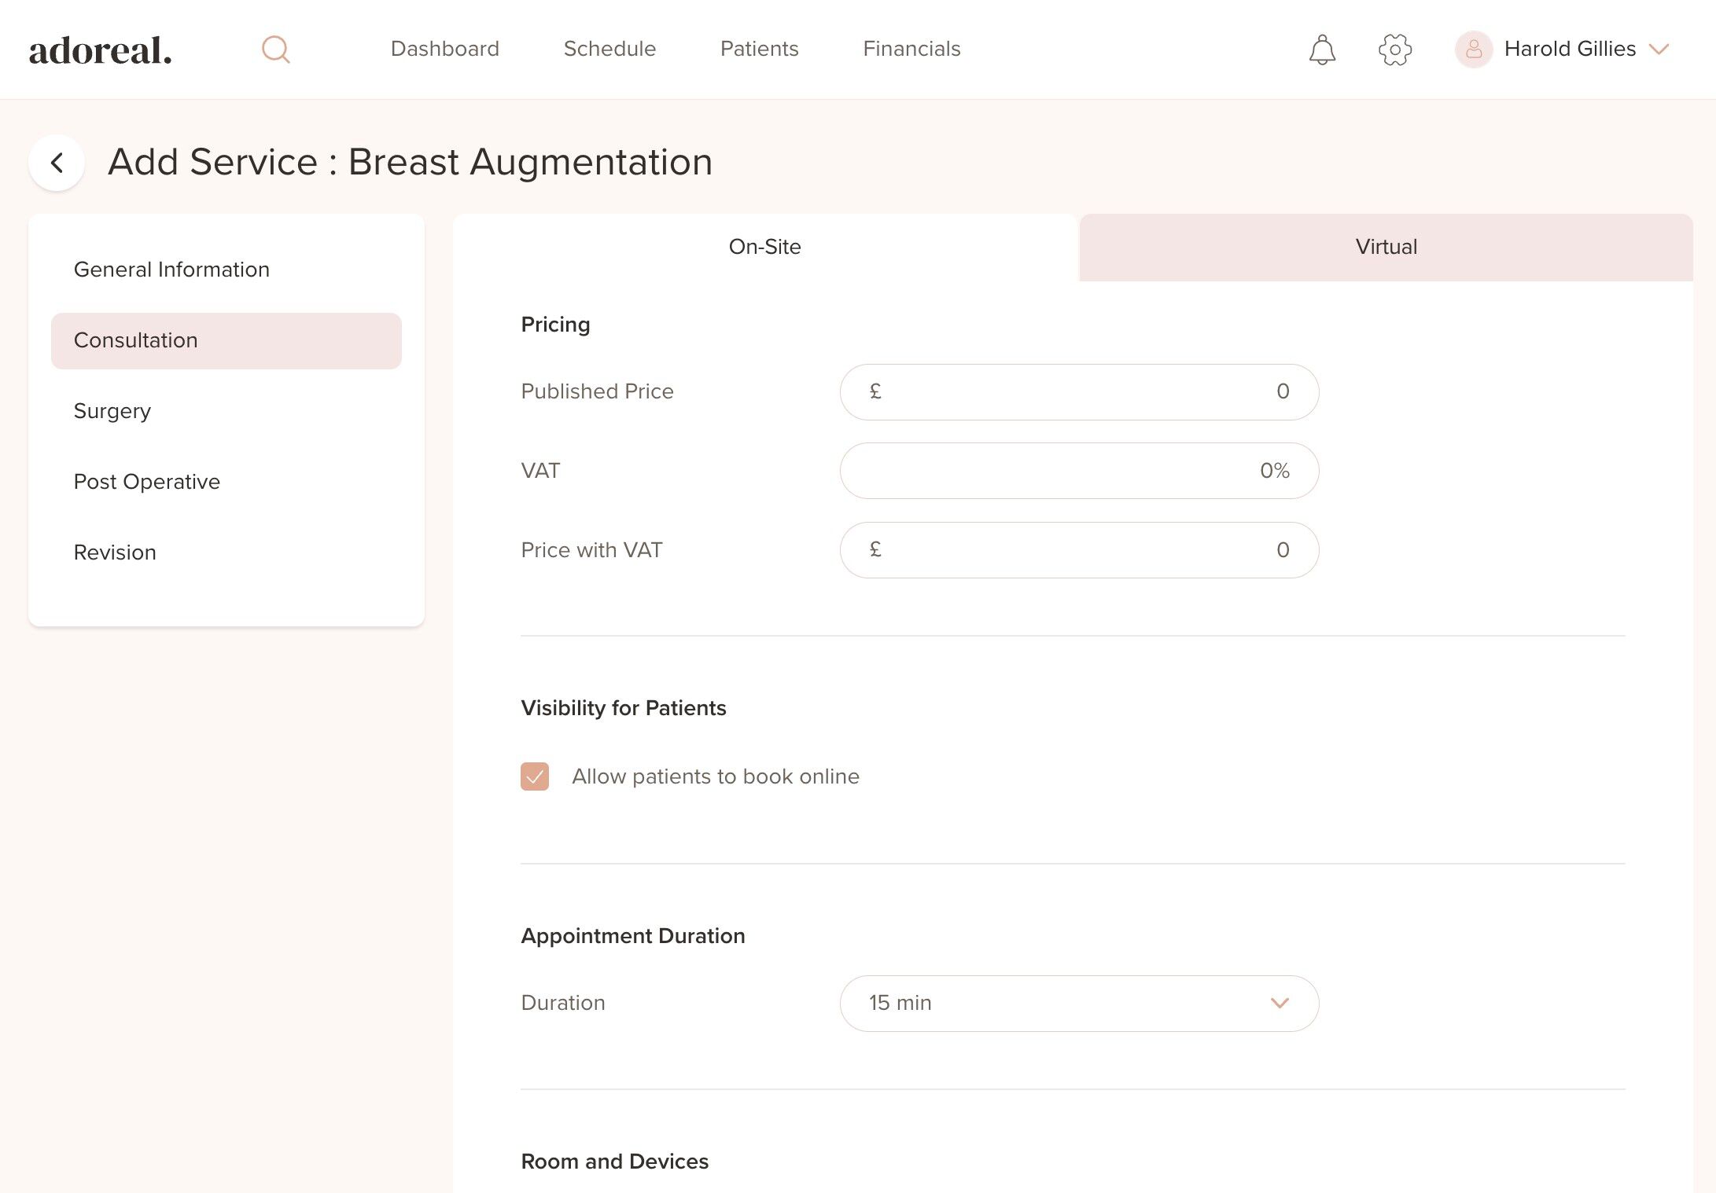Open the notifications bell
The width and height of the screenshot is (1716, 1193).
point(1322,50)
